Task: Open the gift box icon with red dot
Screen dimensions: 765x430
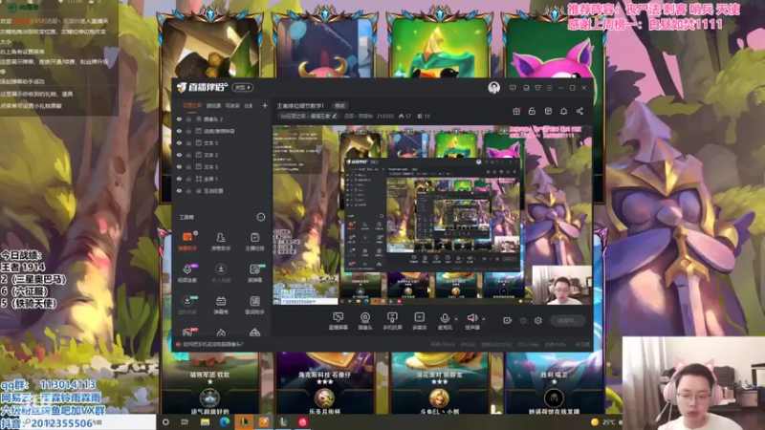Action: coord(516,111)
